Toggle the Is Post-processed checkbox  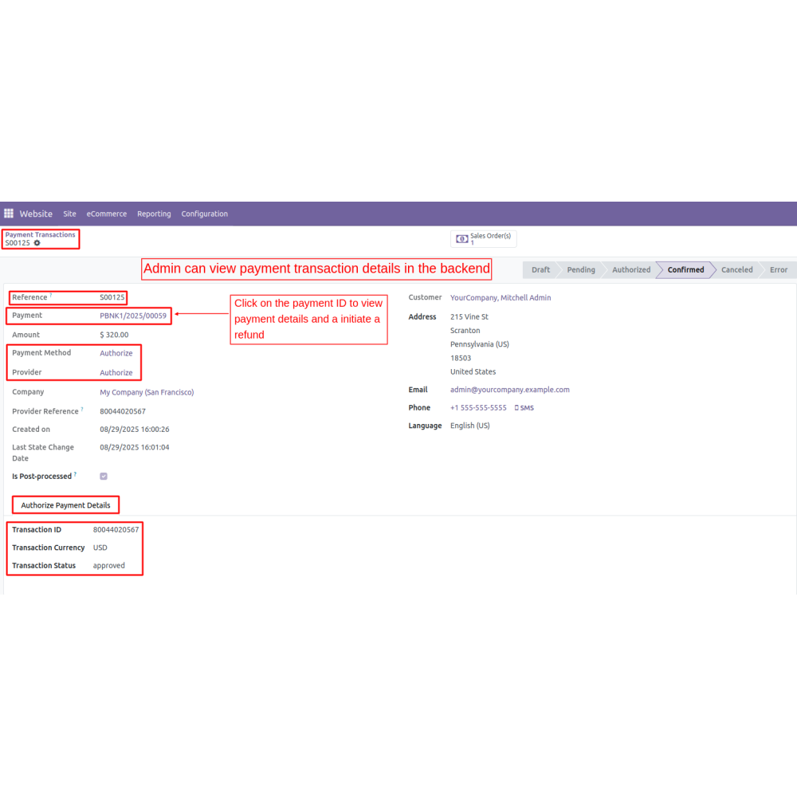pos(104,477)
